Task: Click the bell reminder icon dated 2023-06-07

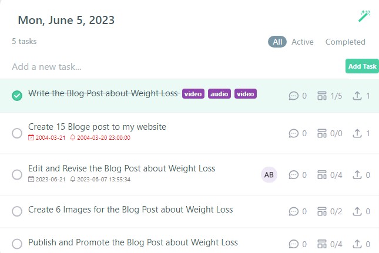Action: [x=73, y=179]
